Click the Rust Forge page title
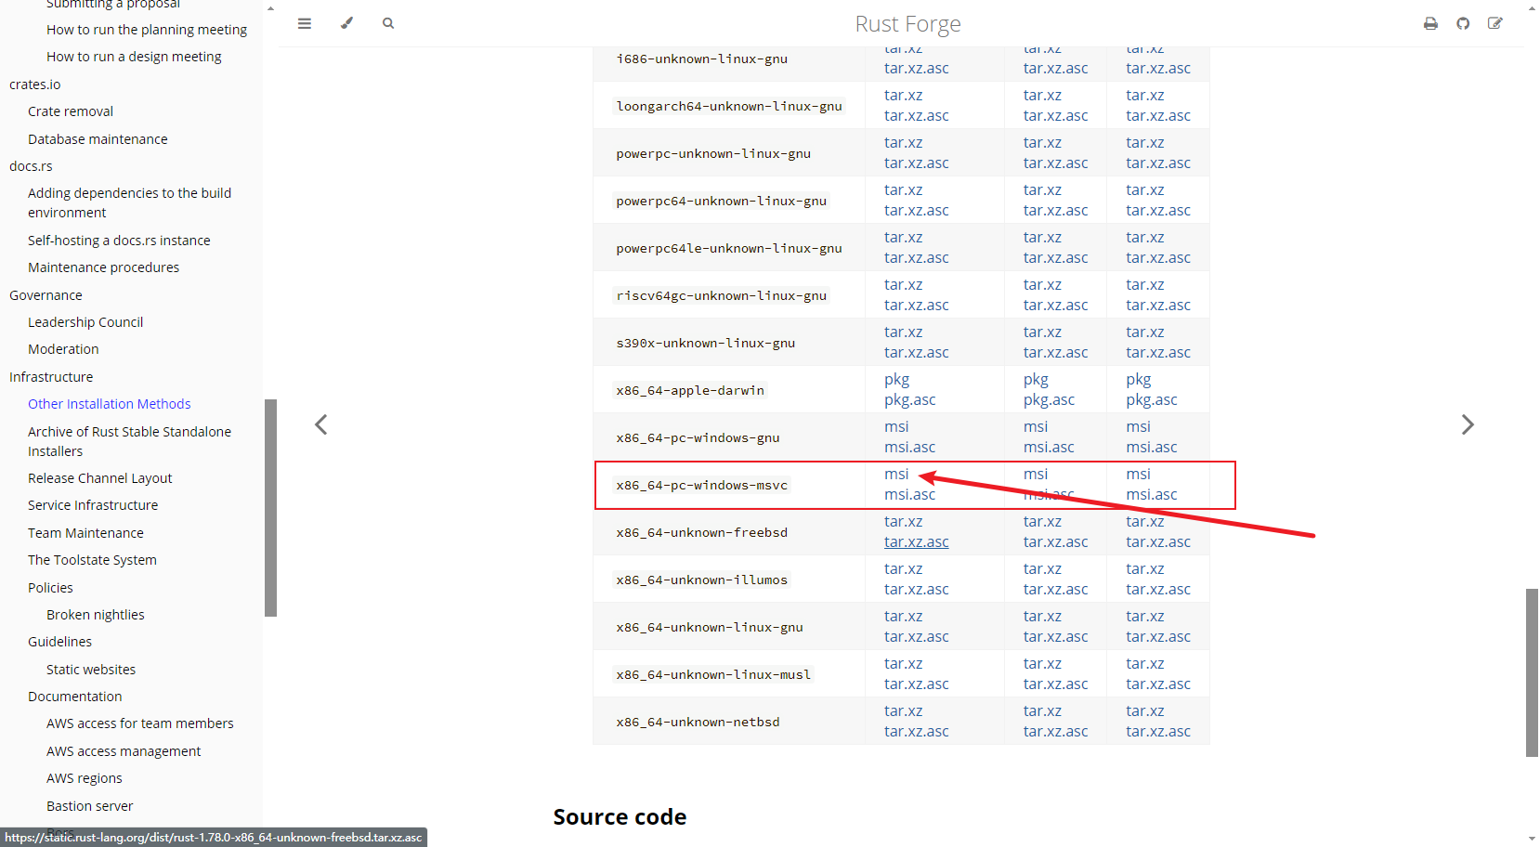 (907, 24)
